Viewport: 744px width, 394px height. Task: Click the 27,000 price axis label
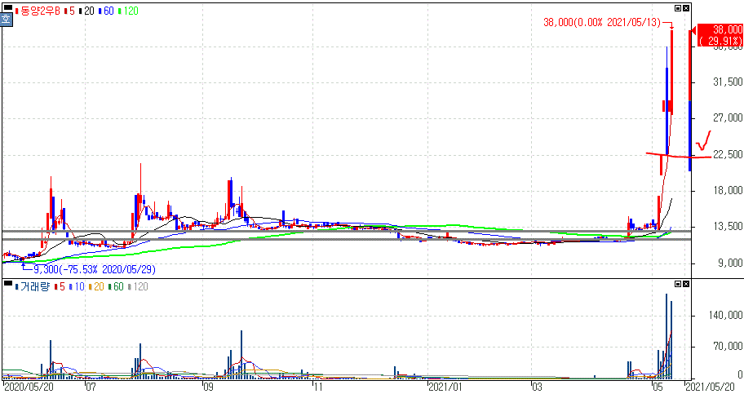728,117
